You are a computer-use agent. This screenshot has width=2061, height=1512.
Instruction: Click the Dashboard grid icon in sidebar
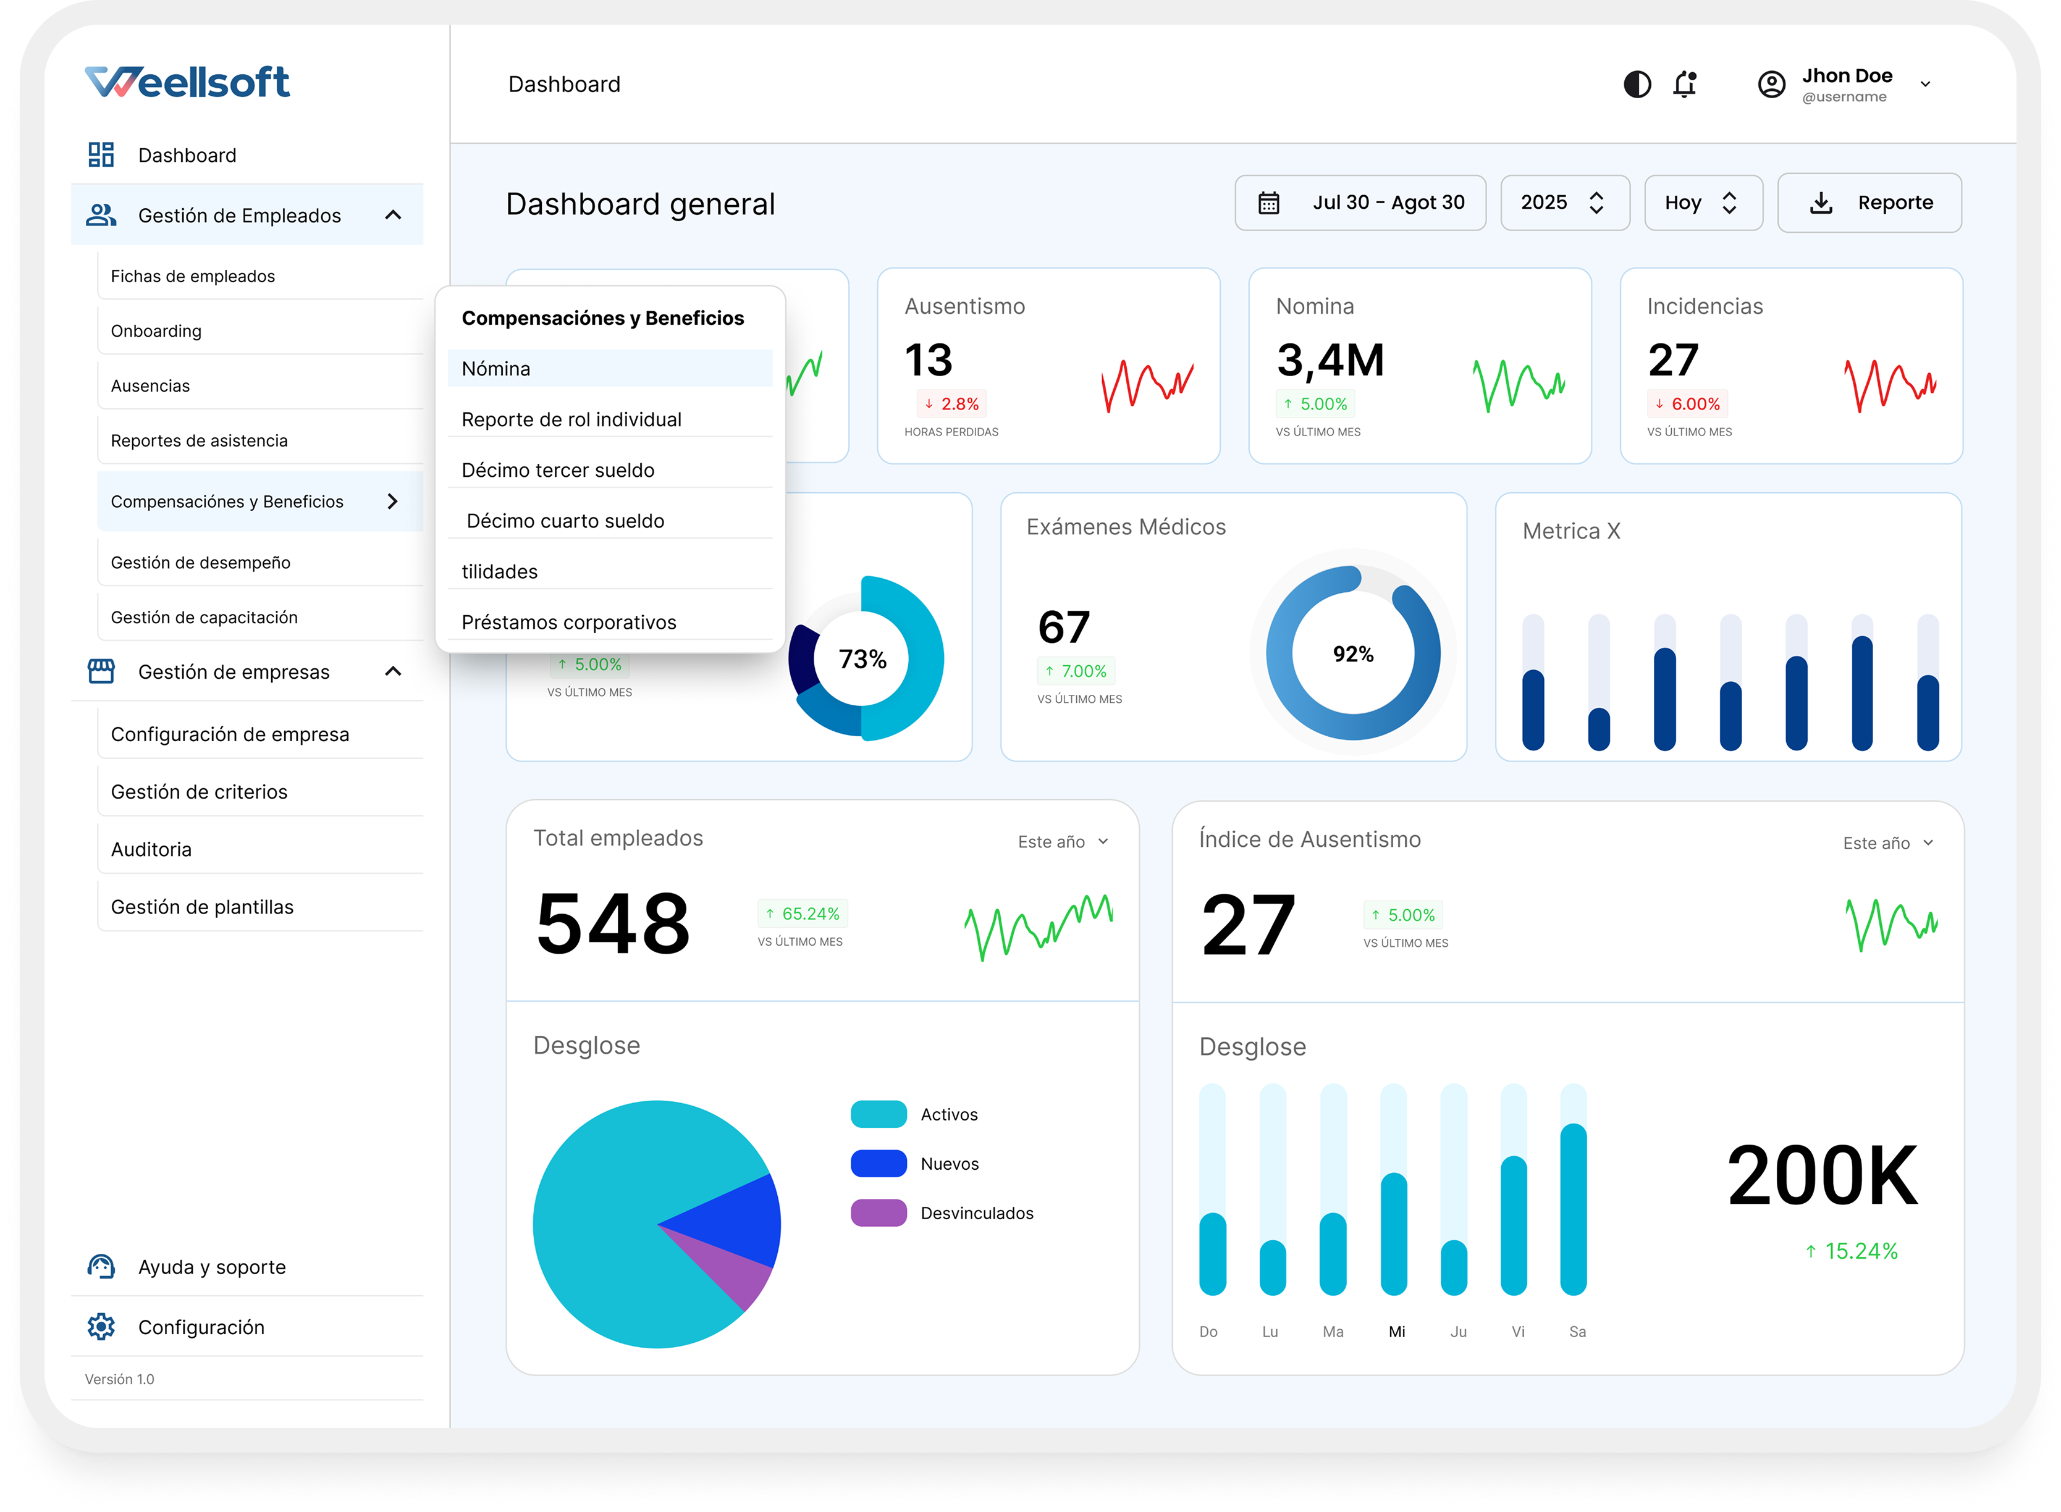point(101,154)
